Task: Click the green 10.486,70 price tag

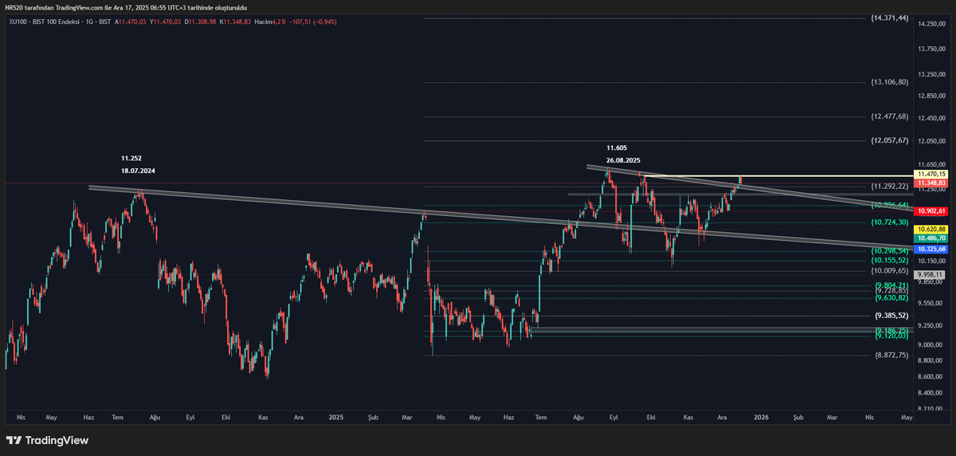Action: click(931, 238)
